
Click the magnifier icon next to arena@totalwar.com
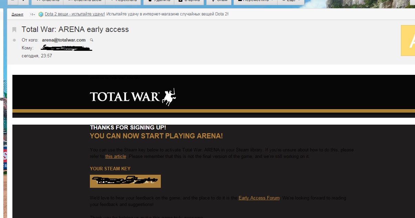(92, 40)
